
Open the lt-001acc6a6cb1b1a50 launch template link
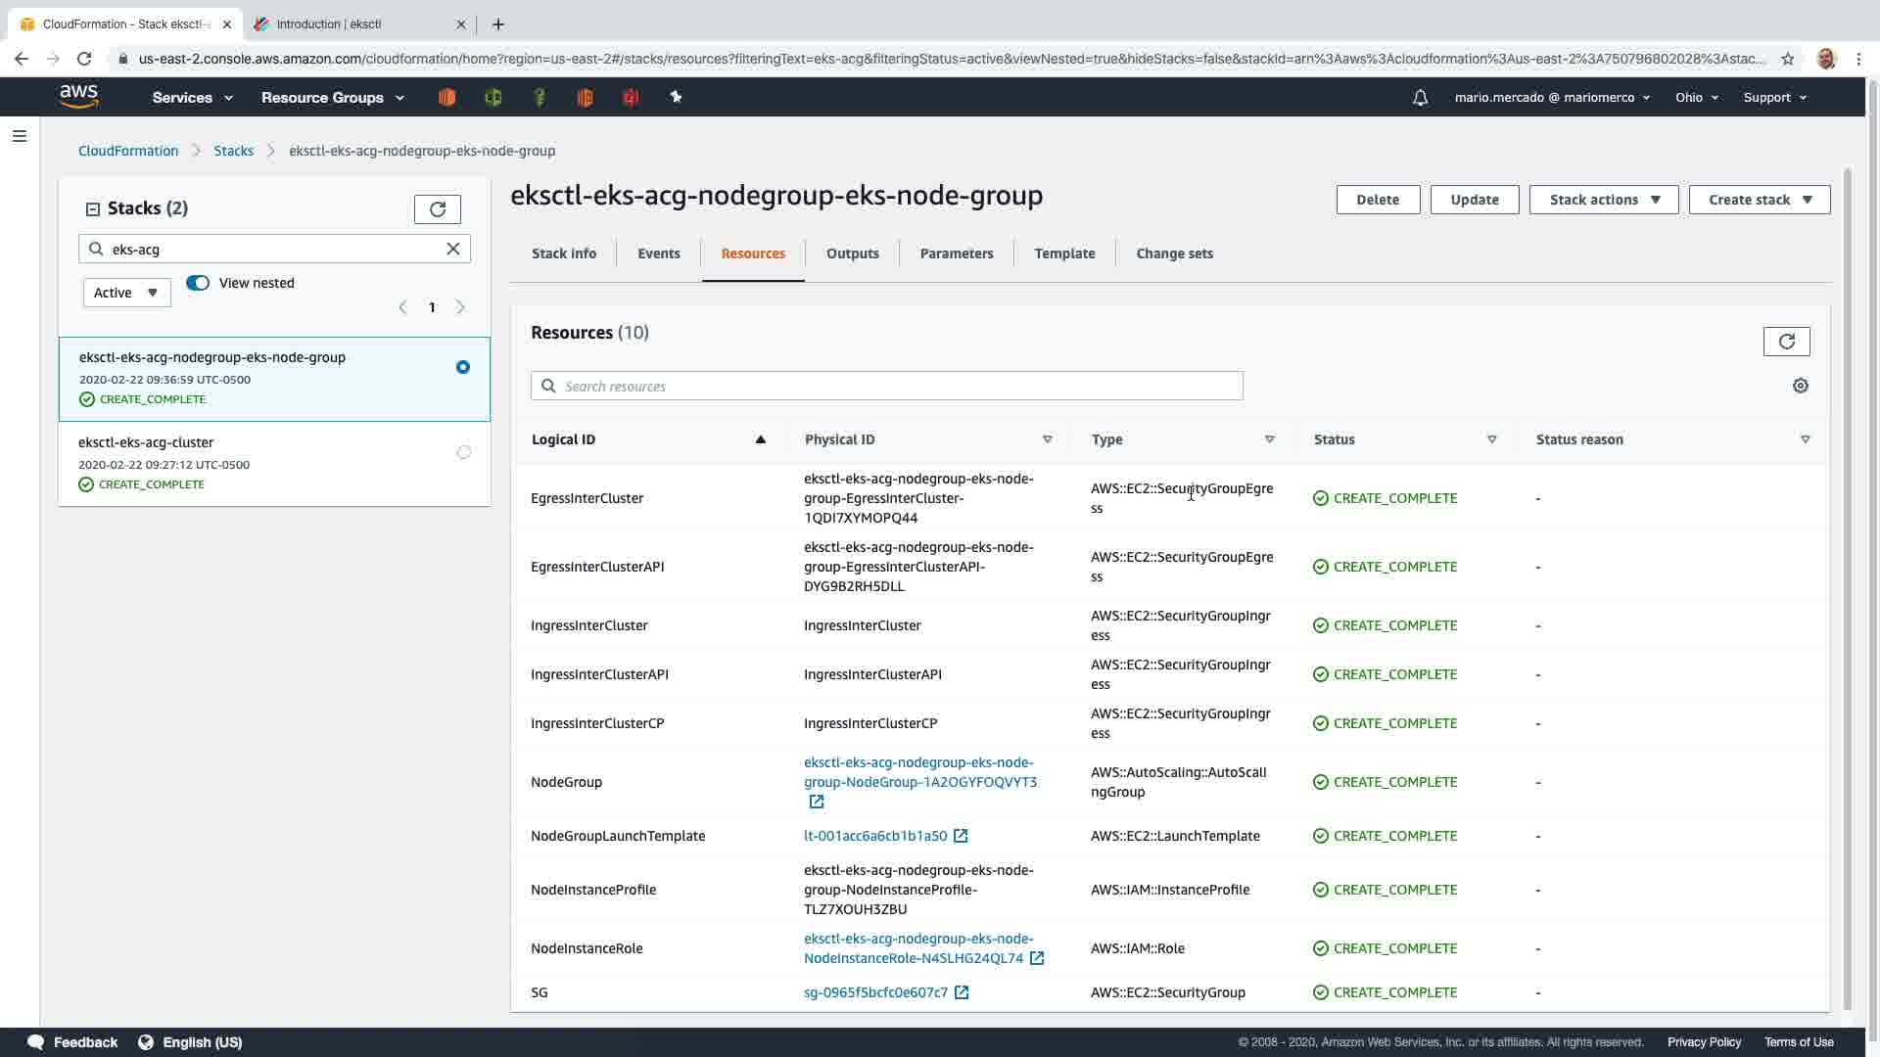click(x=875, y=836)
